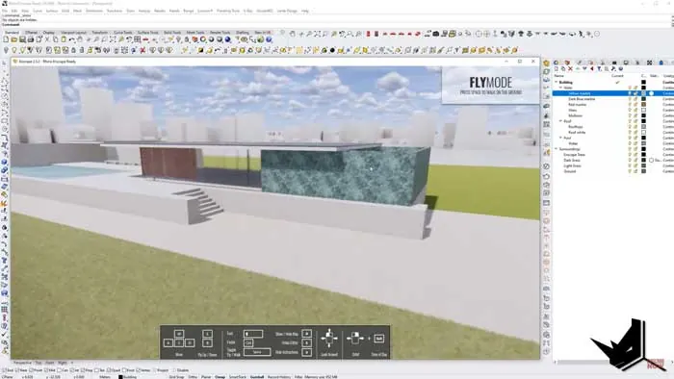Select the Light Grass layer

(572, 165)
